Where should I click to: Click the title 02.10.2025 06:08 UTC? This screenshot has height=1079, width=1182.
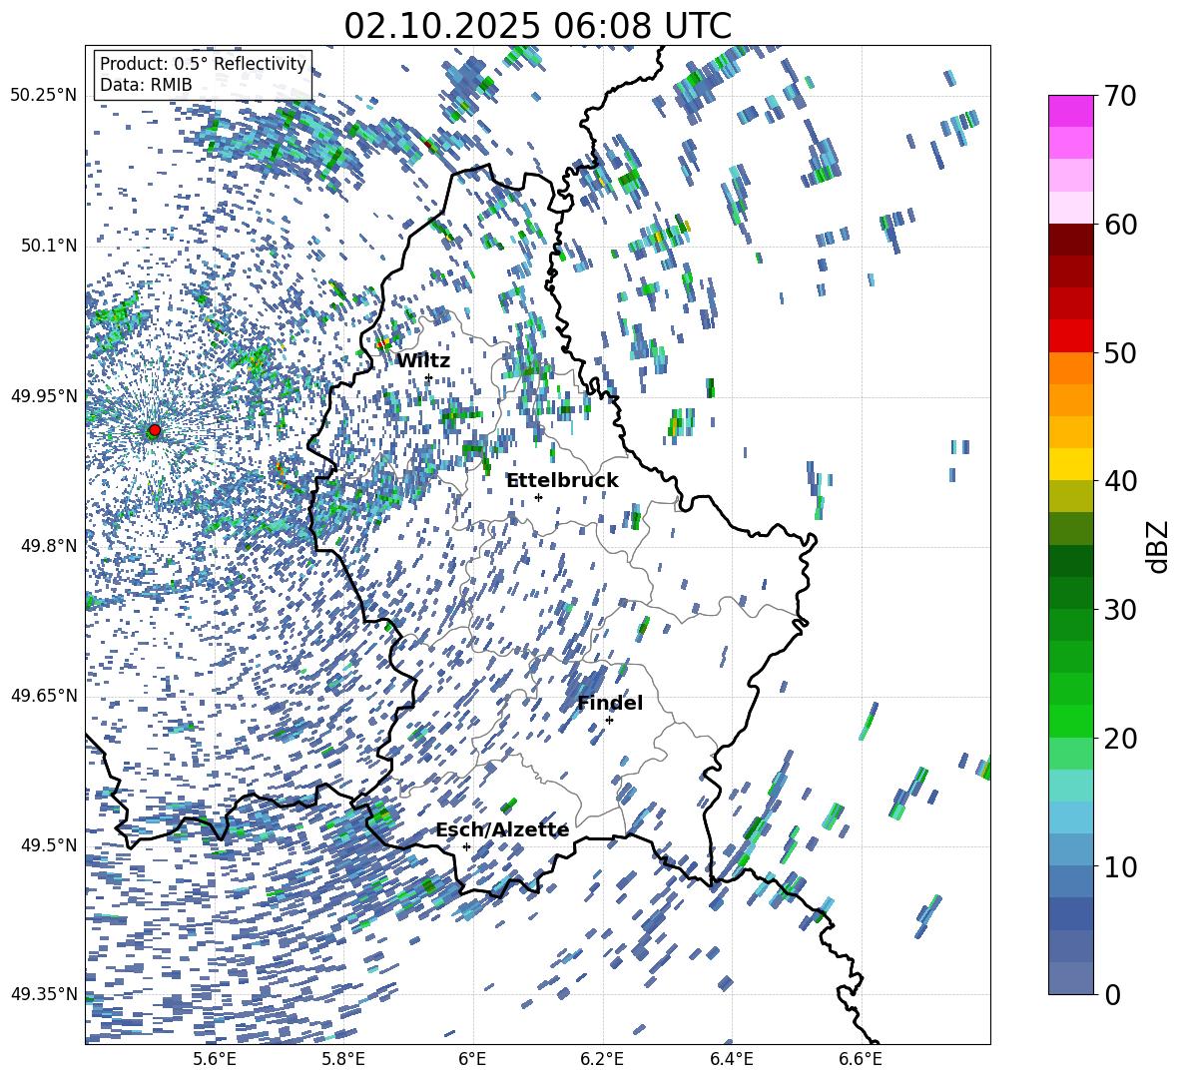point(537,26)
